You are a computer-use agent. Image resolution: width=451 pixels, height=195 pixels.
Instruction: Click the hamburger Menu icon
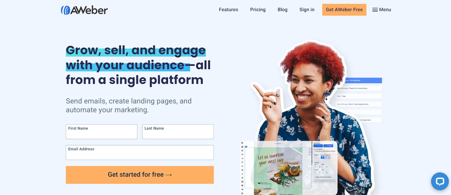pyautogui.click(x=375, y=10)
